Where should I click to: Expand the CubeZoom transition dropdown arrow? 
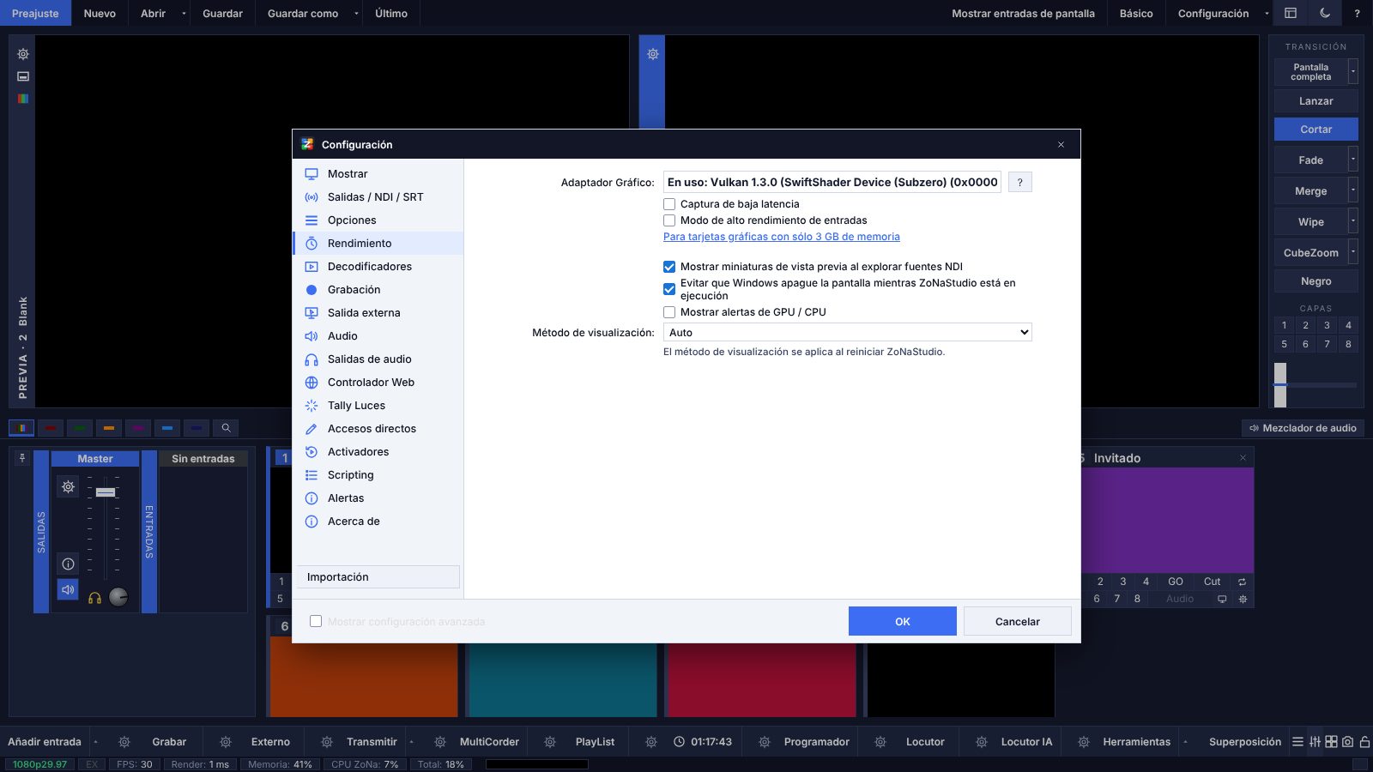pos(1353,252)
